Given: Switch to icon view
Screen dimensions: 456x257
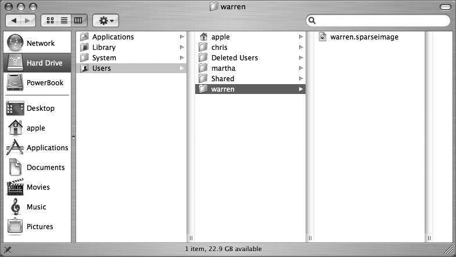Looking at the screenshot, I should pyautogui.click(x=50, y=20).
